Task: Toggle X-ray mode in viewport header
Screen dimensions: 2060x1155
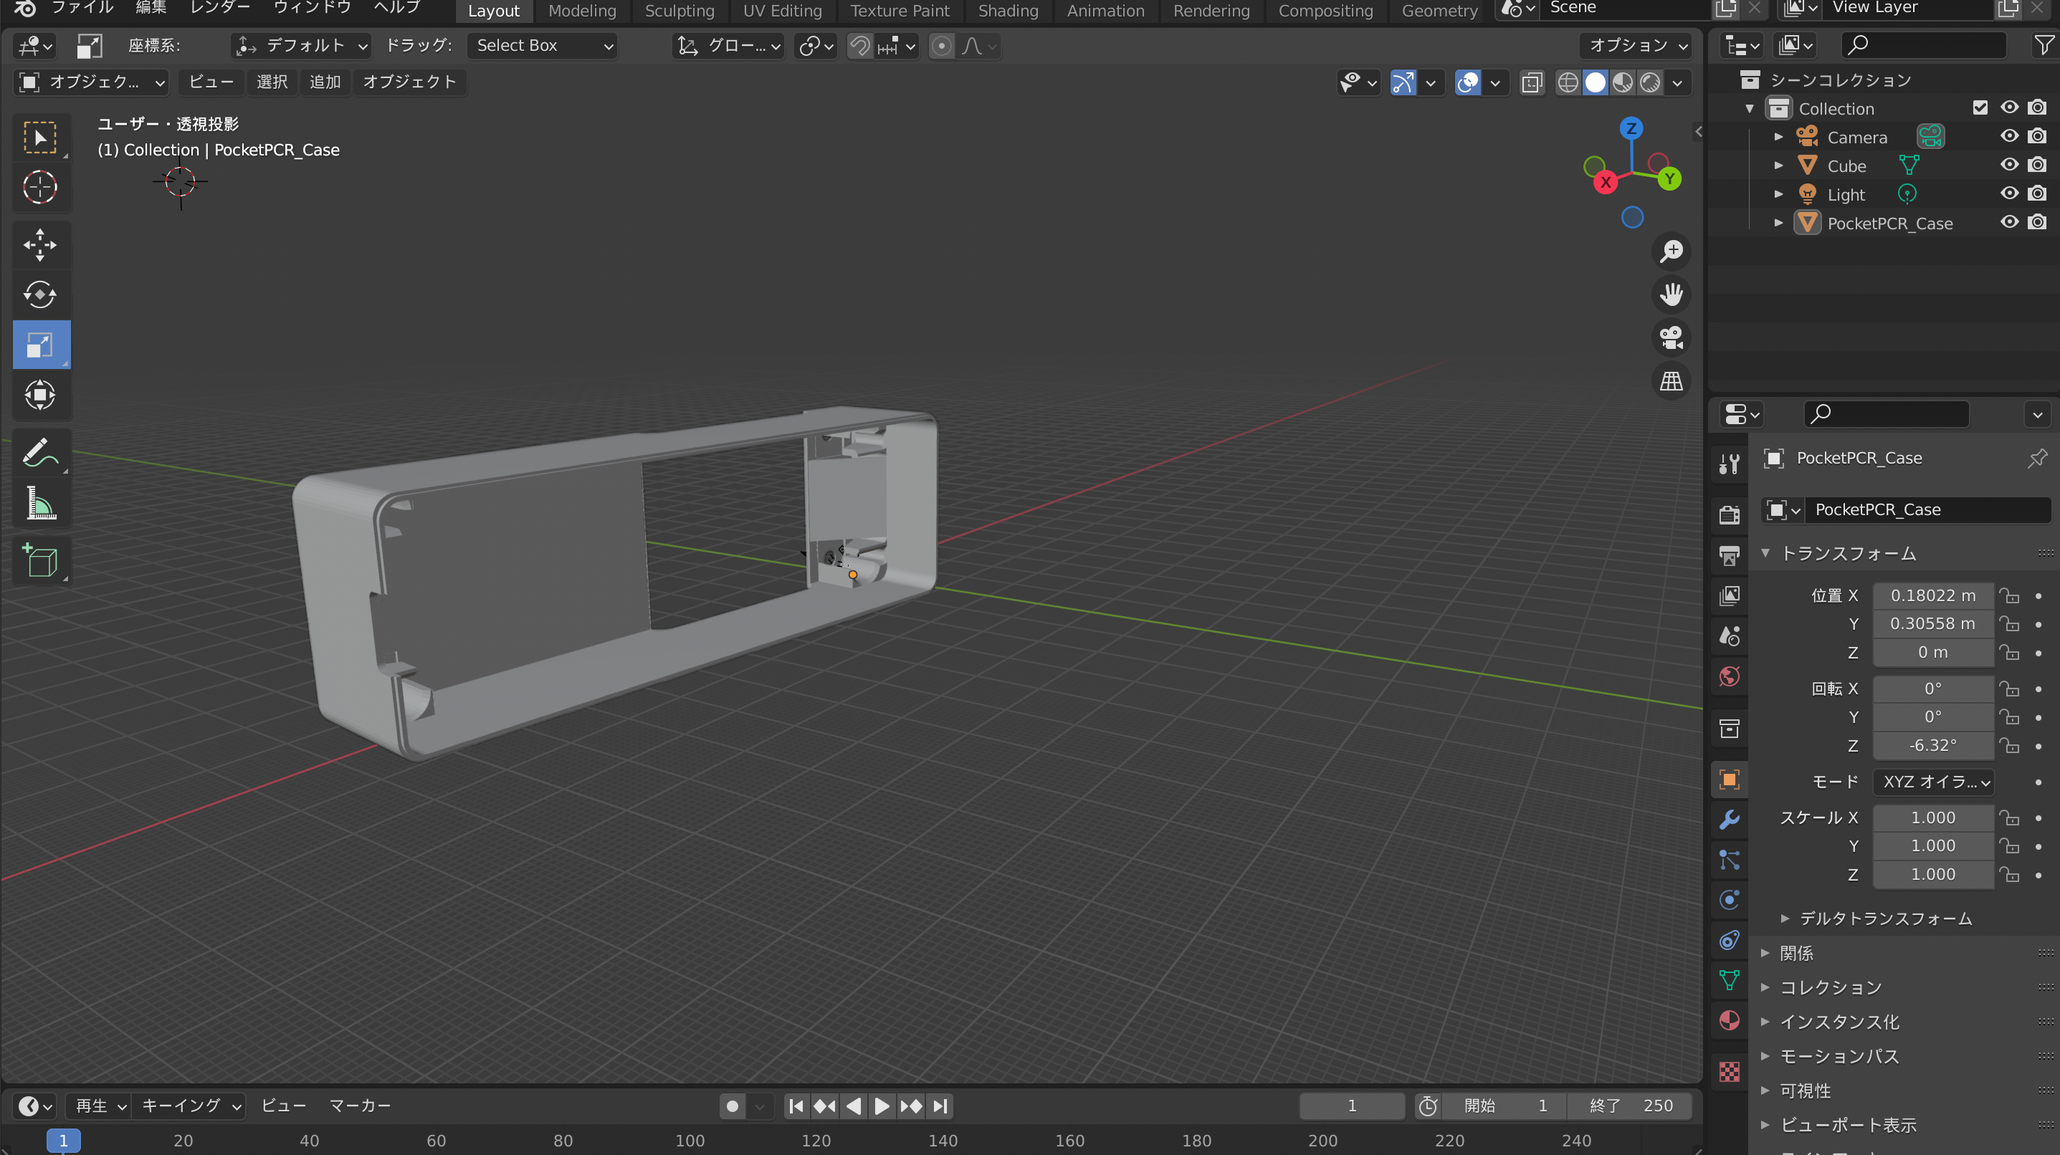Action: pos(1532,82)
